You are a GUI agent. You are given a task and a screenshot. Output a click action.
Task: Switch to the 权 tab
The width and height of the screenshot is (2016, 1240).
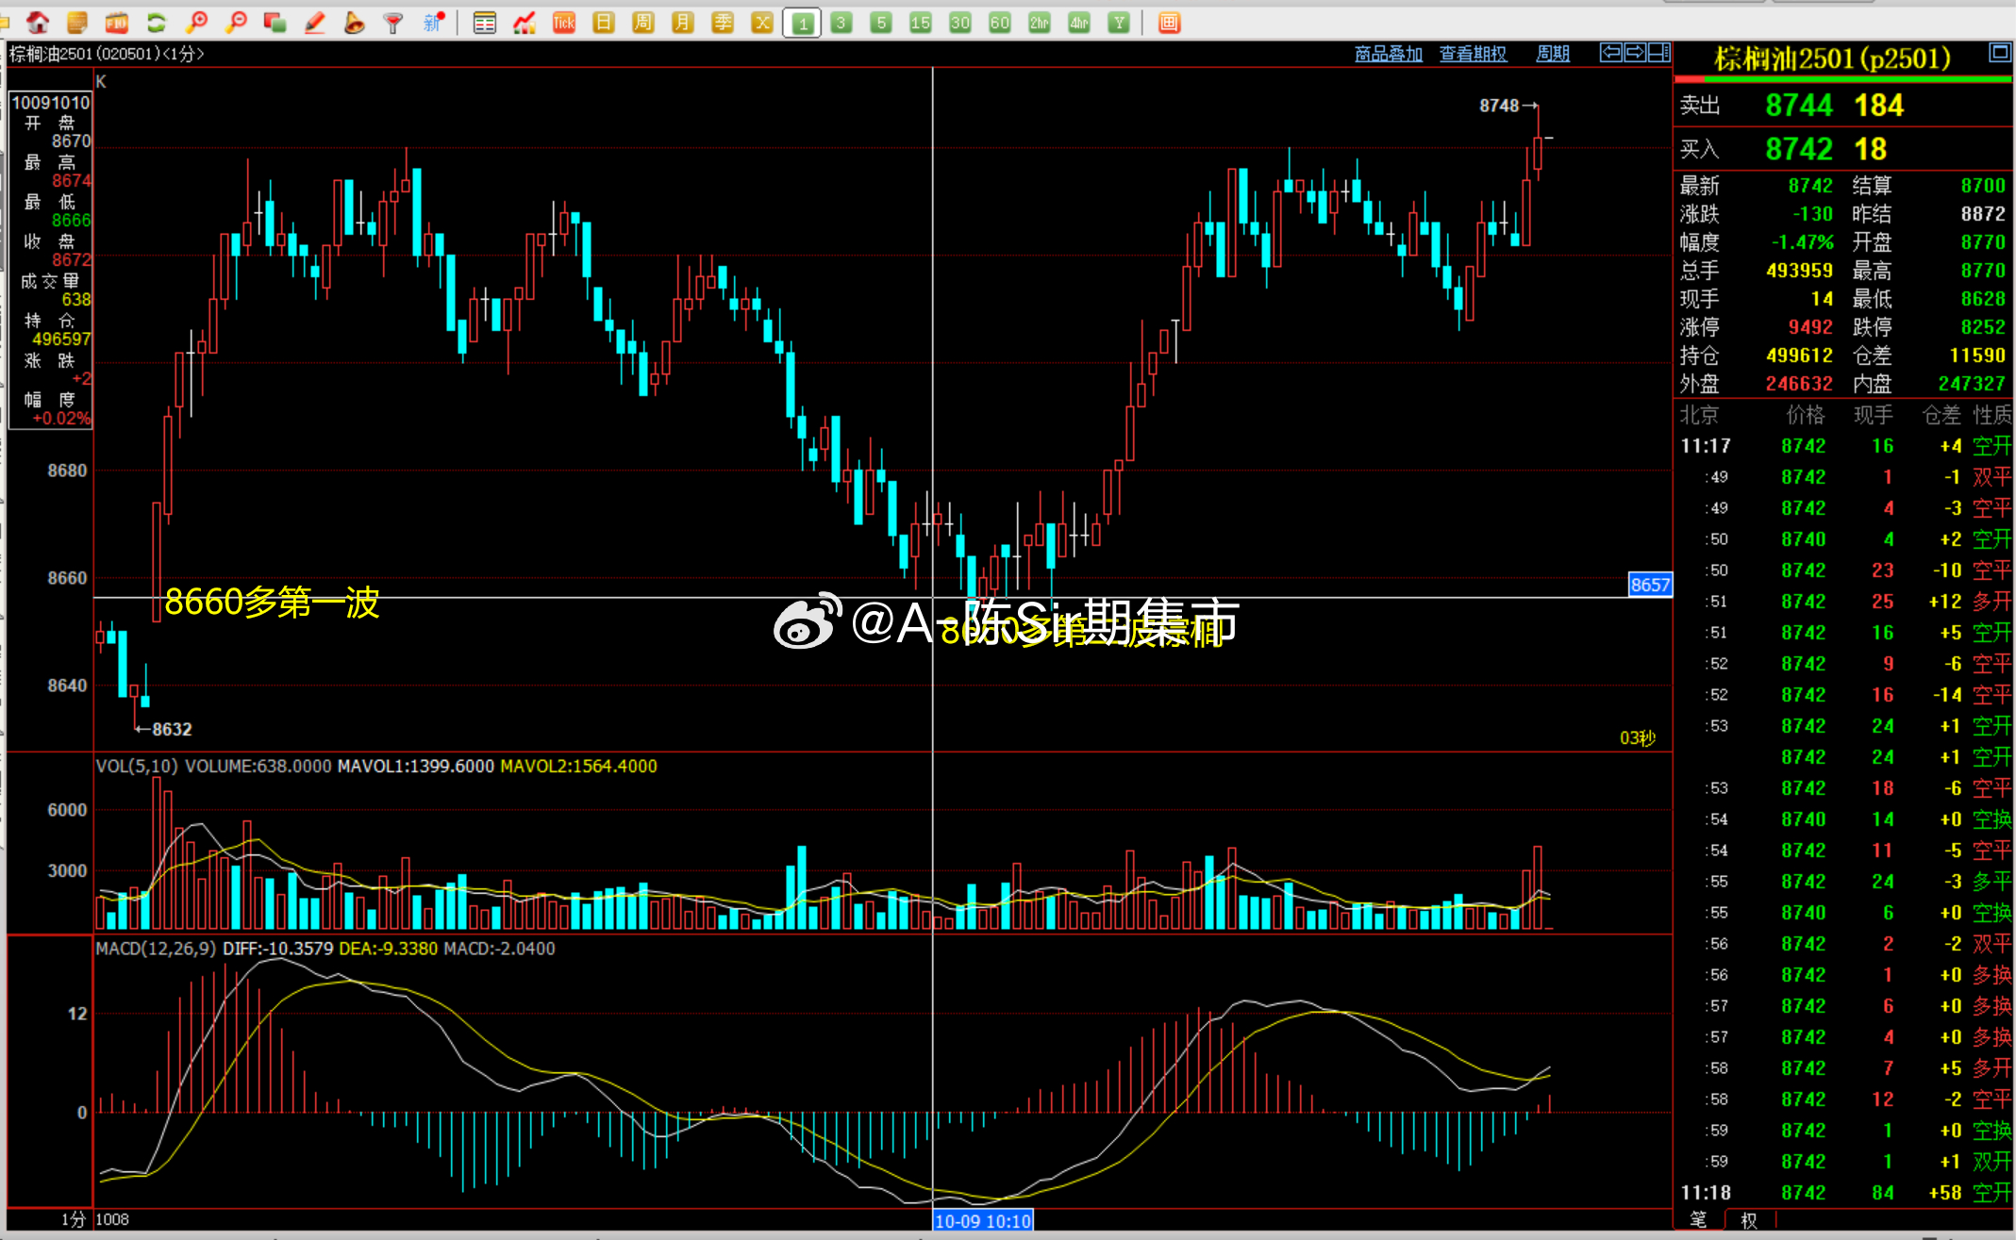[1749, 1220]
